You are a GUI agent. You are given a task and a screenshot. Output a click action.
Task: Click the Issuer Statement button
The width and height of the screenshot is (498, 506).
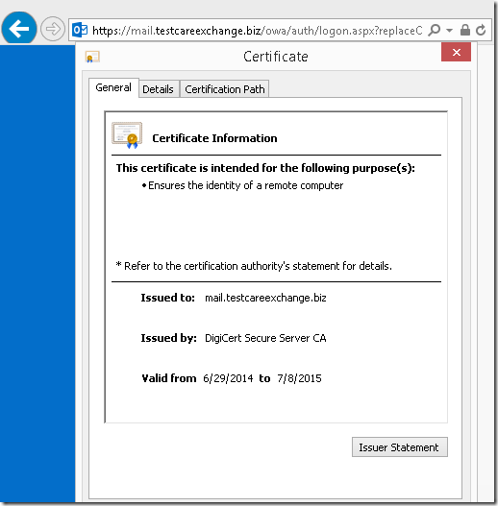coord(399,446)
